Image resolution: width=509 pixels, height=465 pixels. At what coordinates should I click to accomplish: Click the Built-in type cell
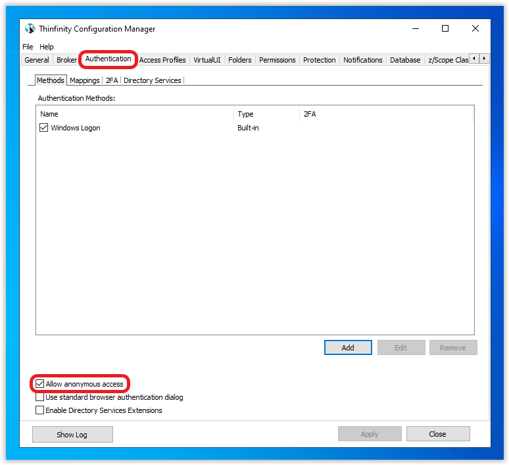click(x=248, y=128)
